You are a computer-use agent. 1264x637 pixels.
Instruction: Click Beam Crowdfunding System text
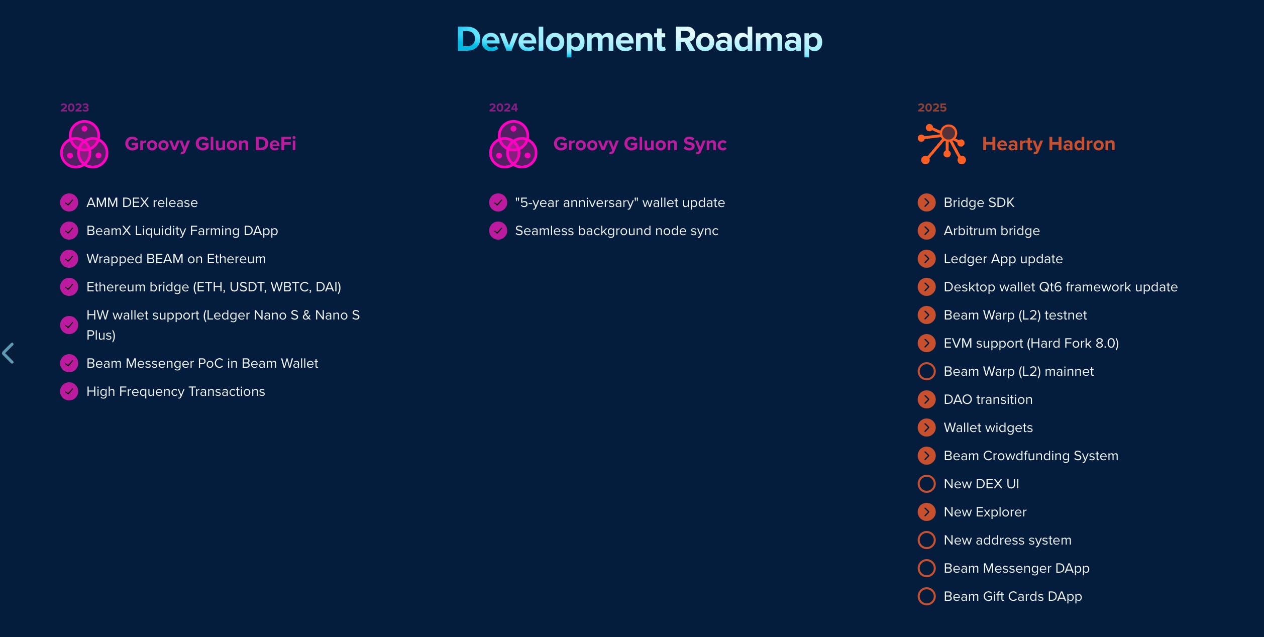tap(1031, 456)
